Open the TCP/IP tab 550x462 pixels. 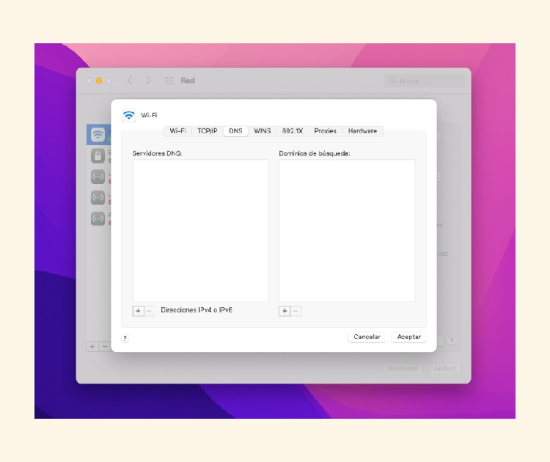click(208, 131)
